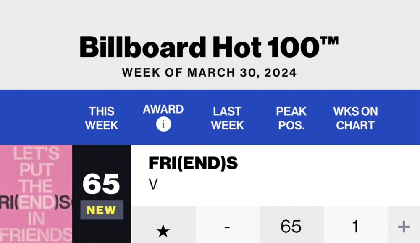Click the last week dash value
This screenshot has width=420, height=243.
tap(227, 227)
